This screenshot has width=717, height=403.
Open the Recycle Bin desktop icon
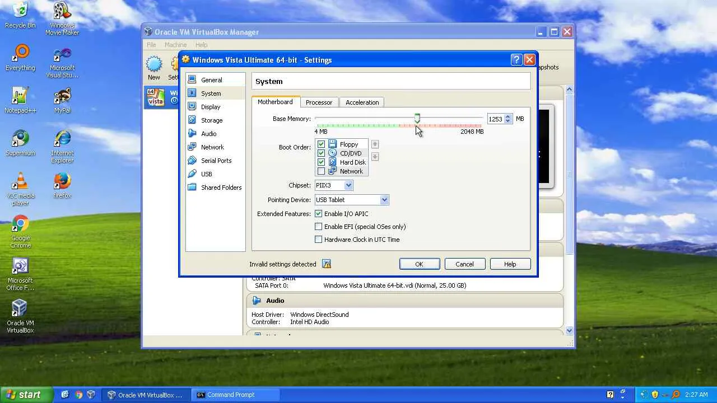20,15
